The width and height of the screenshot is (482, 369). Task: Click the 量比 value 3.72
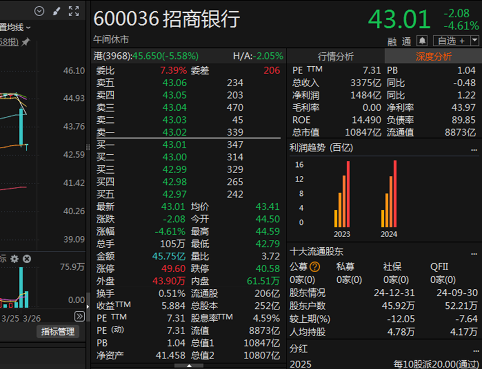270,256
